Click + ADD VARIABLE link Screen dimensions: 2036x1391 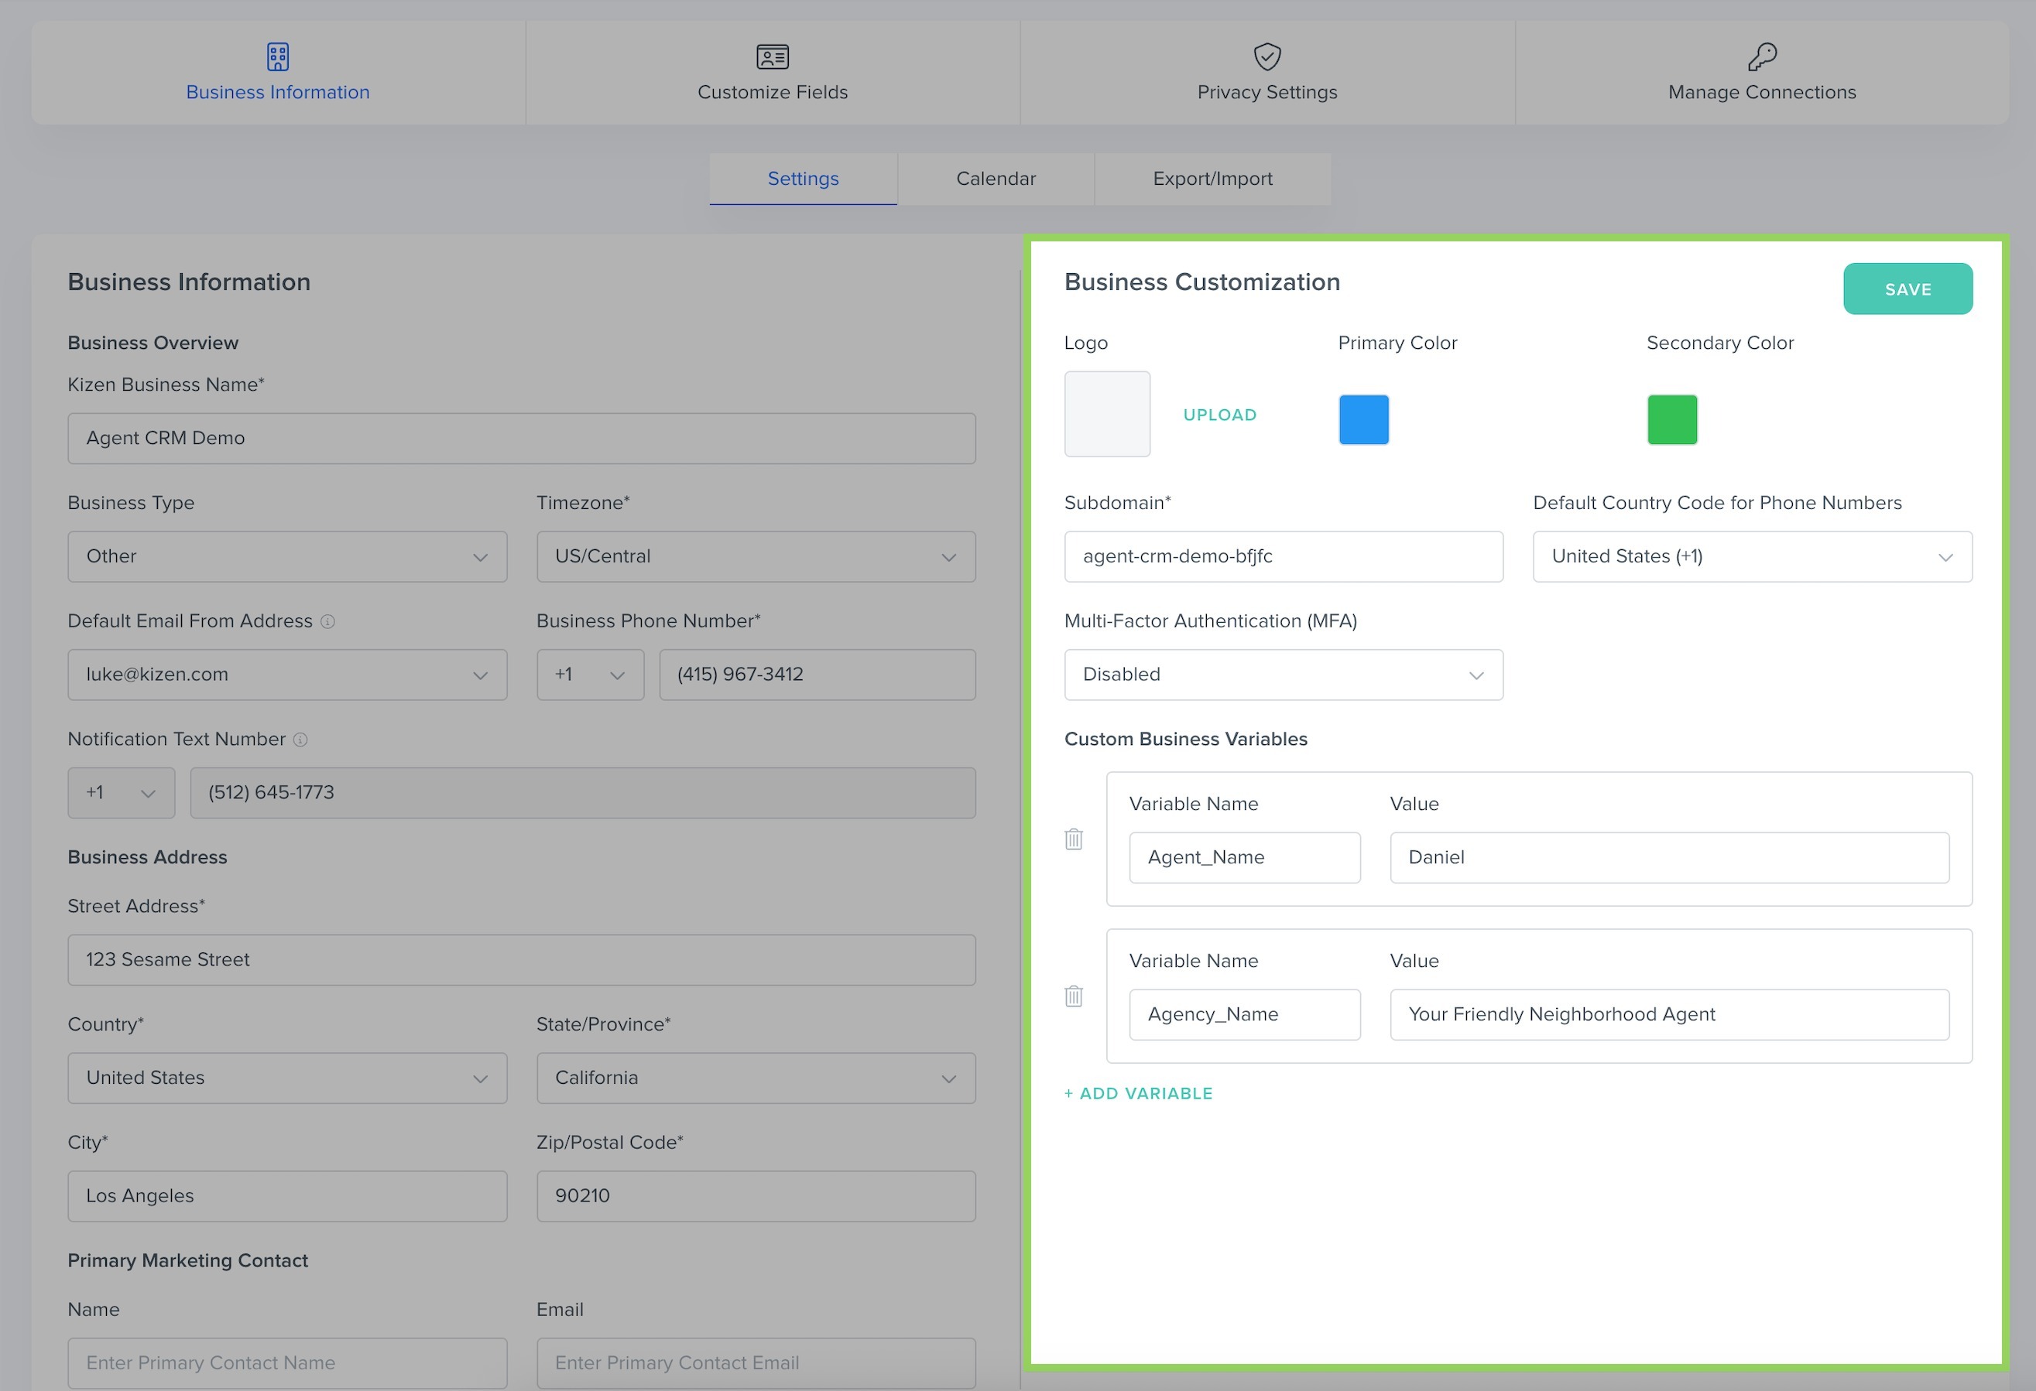point(1138,1093)
